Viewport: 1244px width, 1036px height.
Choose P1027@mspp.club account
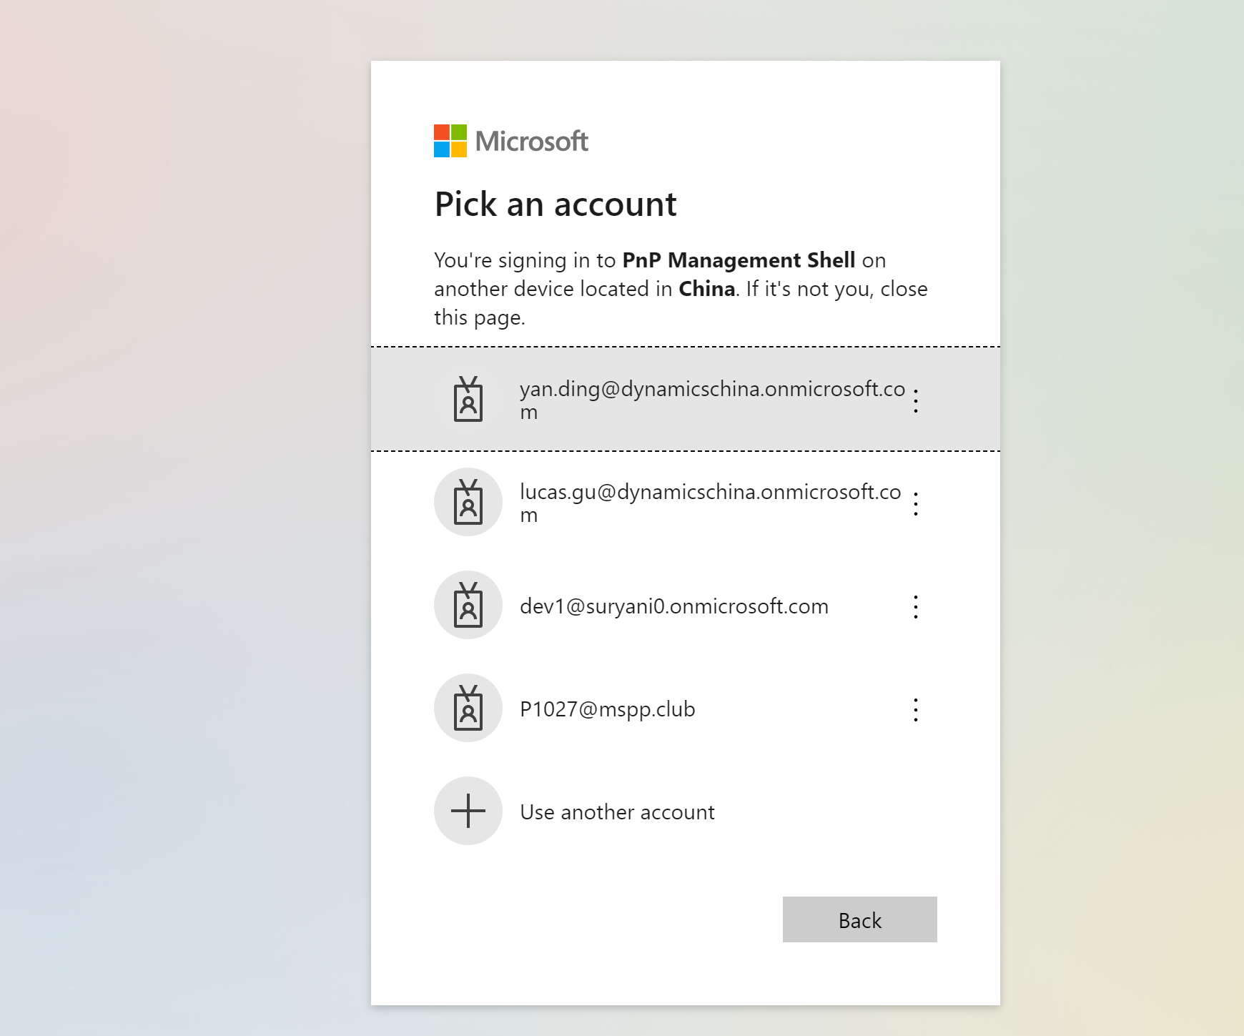click(x=685, y=708)
